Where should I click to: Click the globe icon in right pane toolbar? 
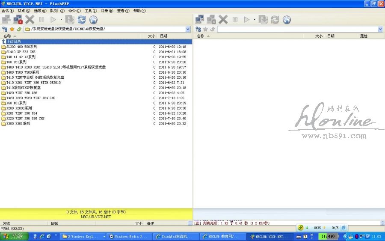pyautogui.click(x=287, y=19)
